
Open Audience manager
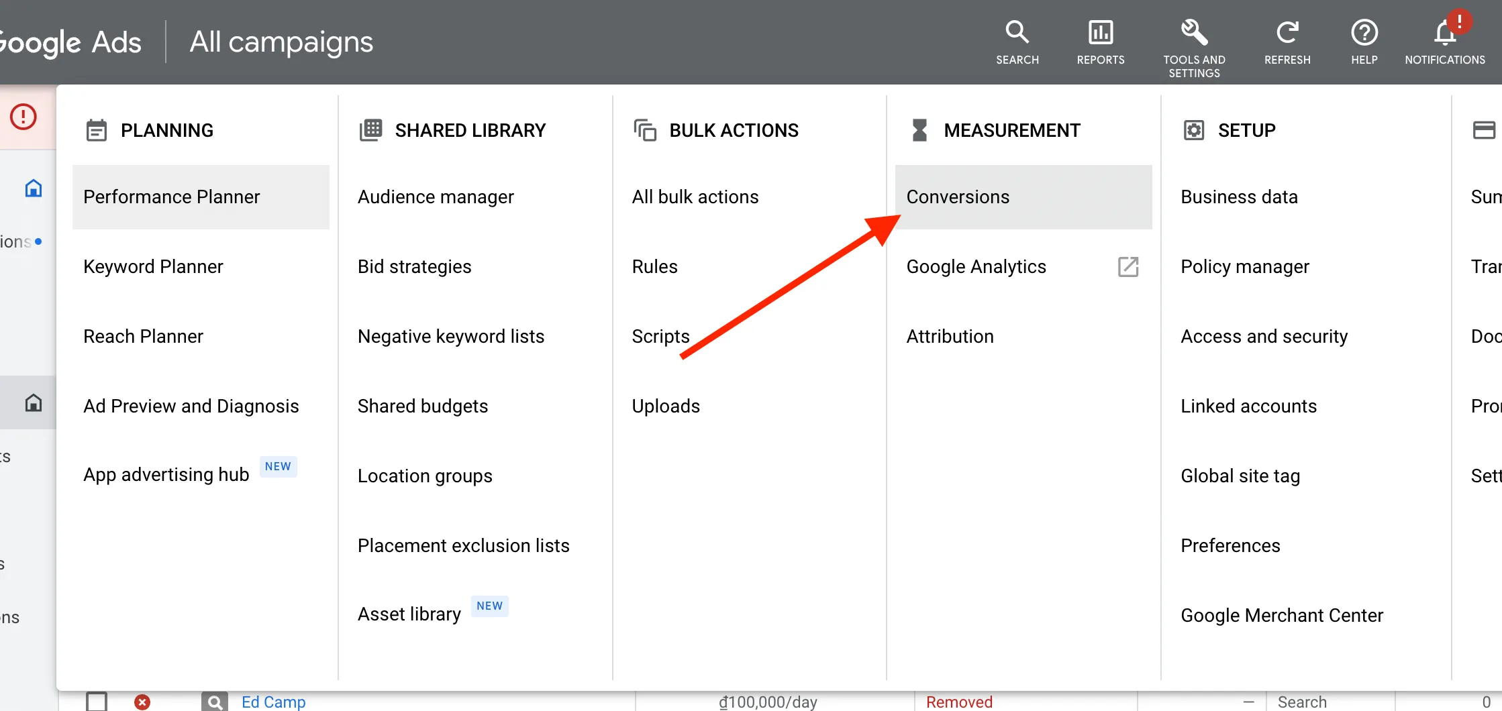click(x=436, y=197)
